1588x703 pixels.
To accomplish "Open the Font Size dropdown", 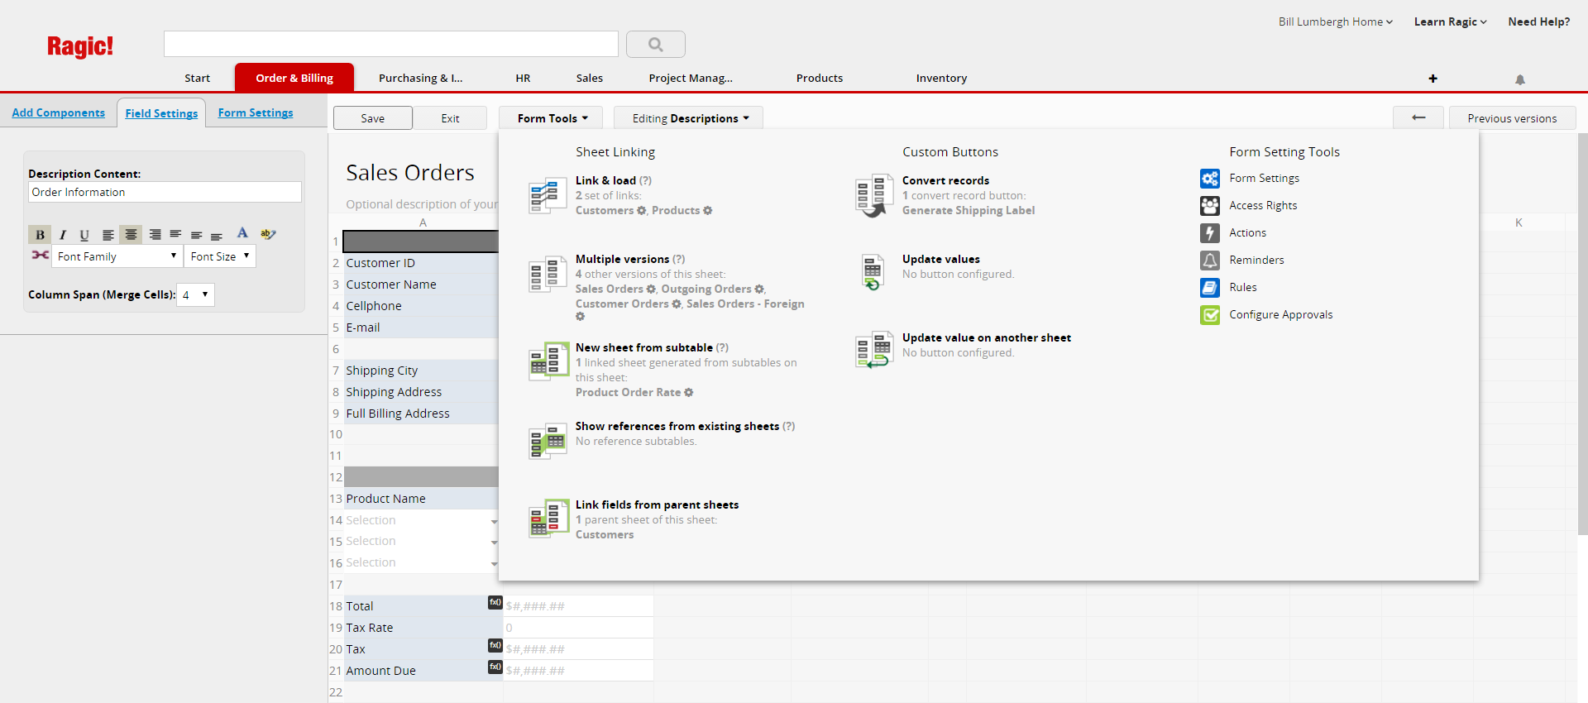I will point(220,256).
